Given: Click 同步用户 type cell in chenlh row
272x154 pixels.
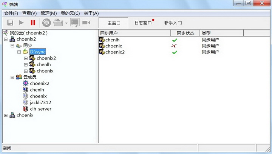Looking at the screenshot, I should click(210, 40).
